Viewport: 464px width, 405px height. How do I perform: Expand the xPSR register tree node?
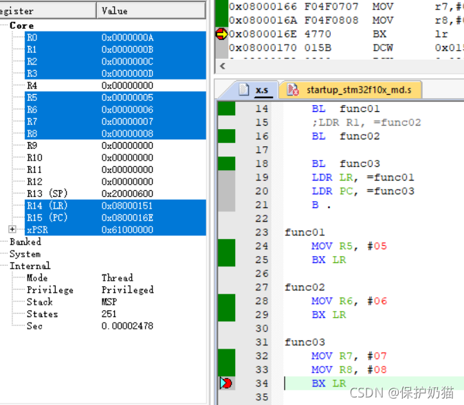[12, 229]
